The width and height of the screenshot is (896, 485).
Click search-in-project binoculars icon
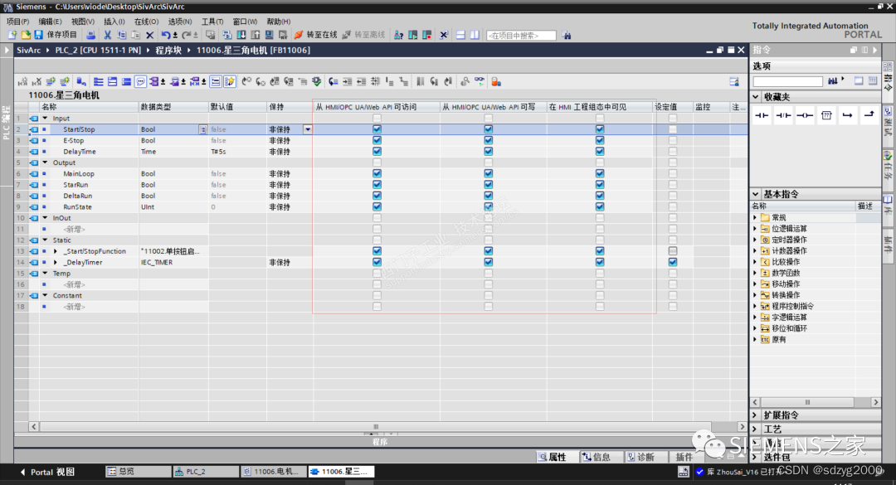[x=567, y=35]
